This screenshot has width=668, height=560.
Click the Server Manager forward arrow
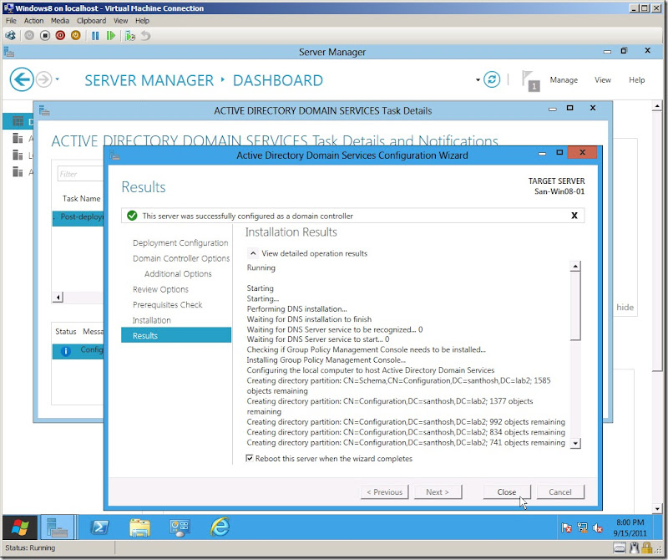43,79
